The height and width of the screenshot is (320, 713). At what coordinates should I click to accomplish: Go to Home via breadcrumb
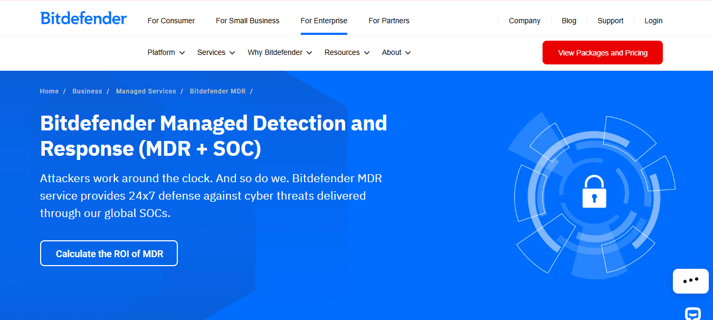point(49,91)
